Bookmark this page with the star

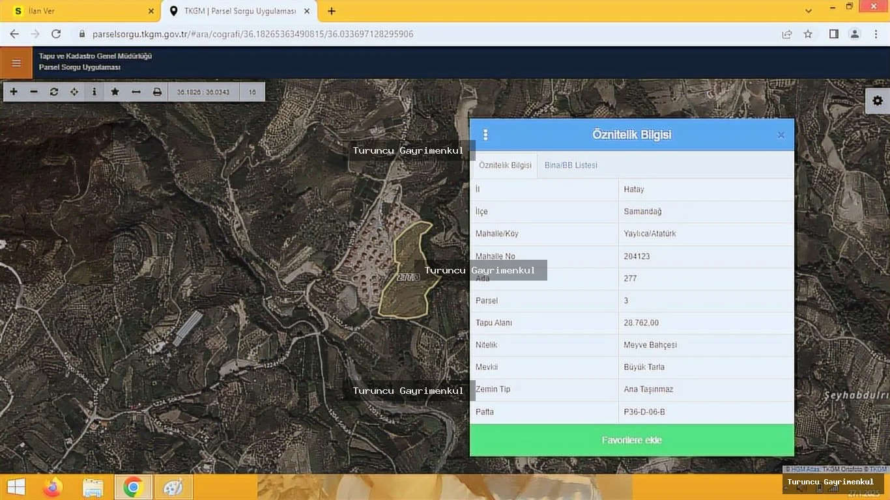(808, 34)
